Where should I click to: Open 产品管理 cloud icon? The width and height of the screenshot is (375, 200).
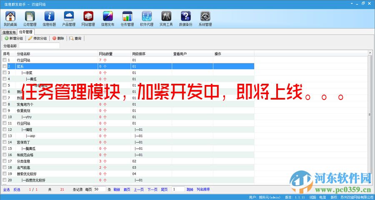pos(69,18)
